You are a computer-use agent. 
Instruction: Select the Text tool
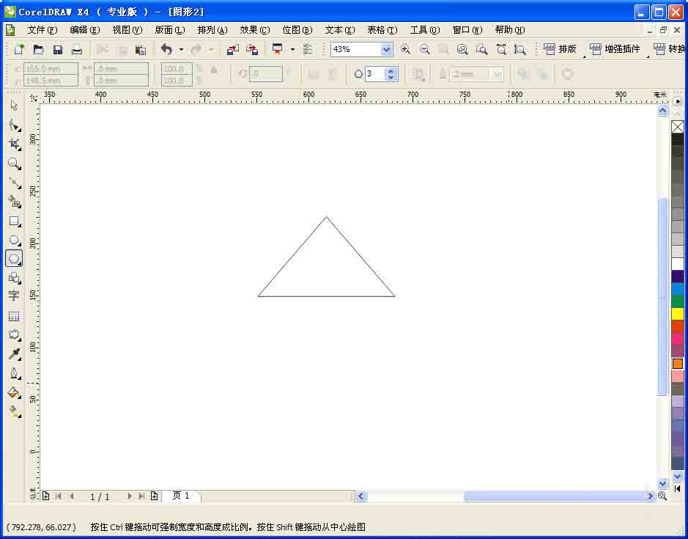click(x=14, y=293)
